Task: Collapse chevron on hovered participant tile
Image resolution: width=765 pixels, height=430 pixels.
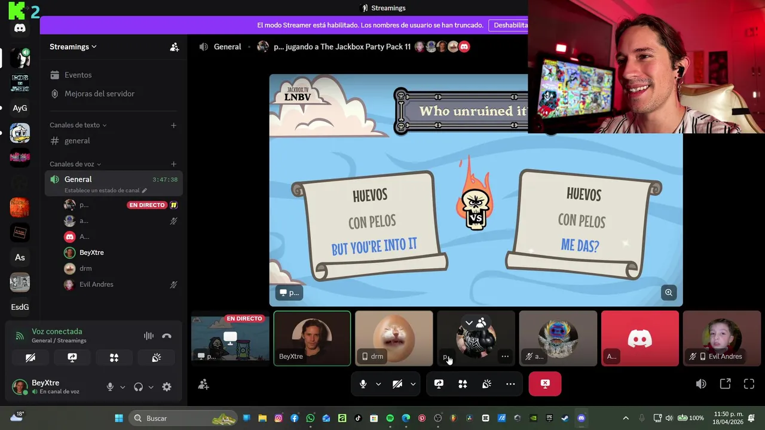Action: point(469,323)
